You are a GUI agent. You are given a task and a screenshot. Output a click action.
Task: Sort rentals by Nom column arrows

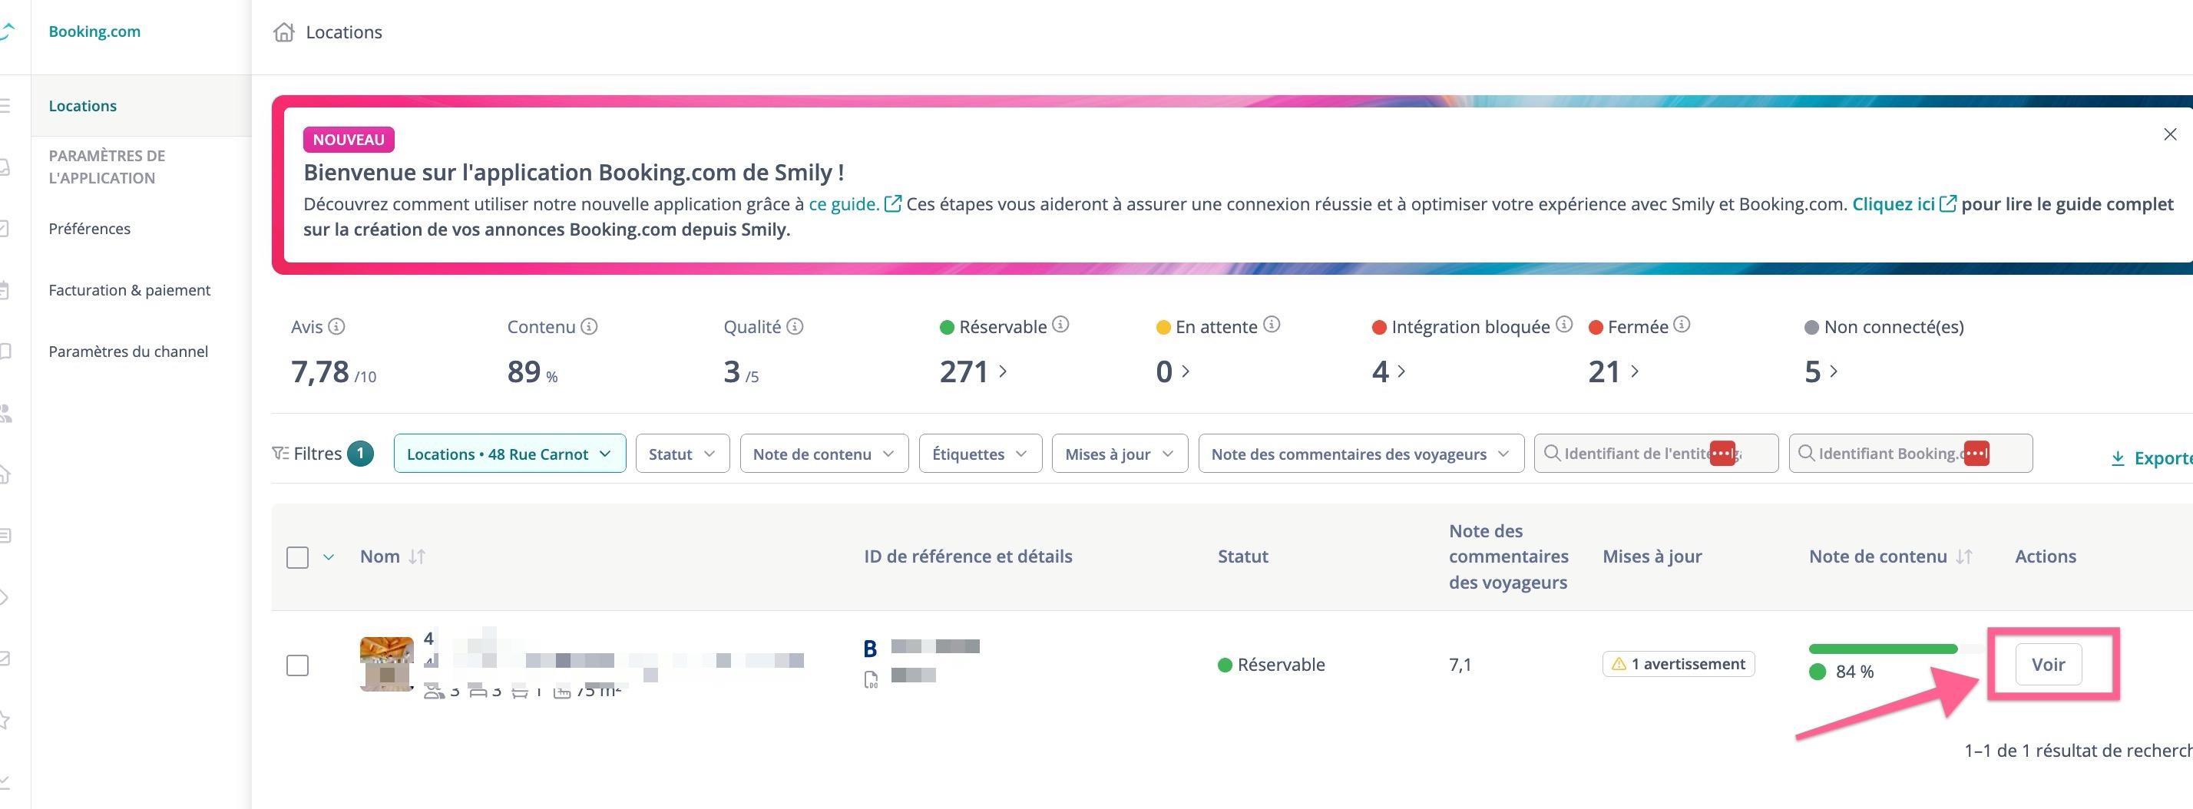tap(416, 556)
